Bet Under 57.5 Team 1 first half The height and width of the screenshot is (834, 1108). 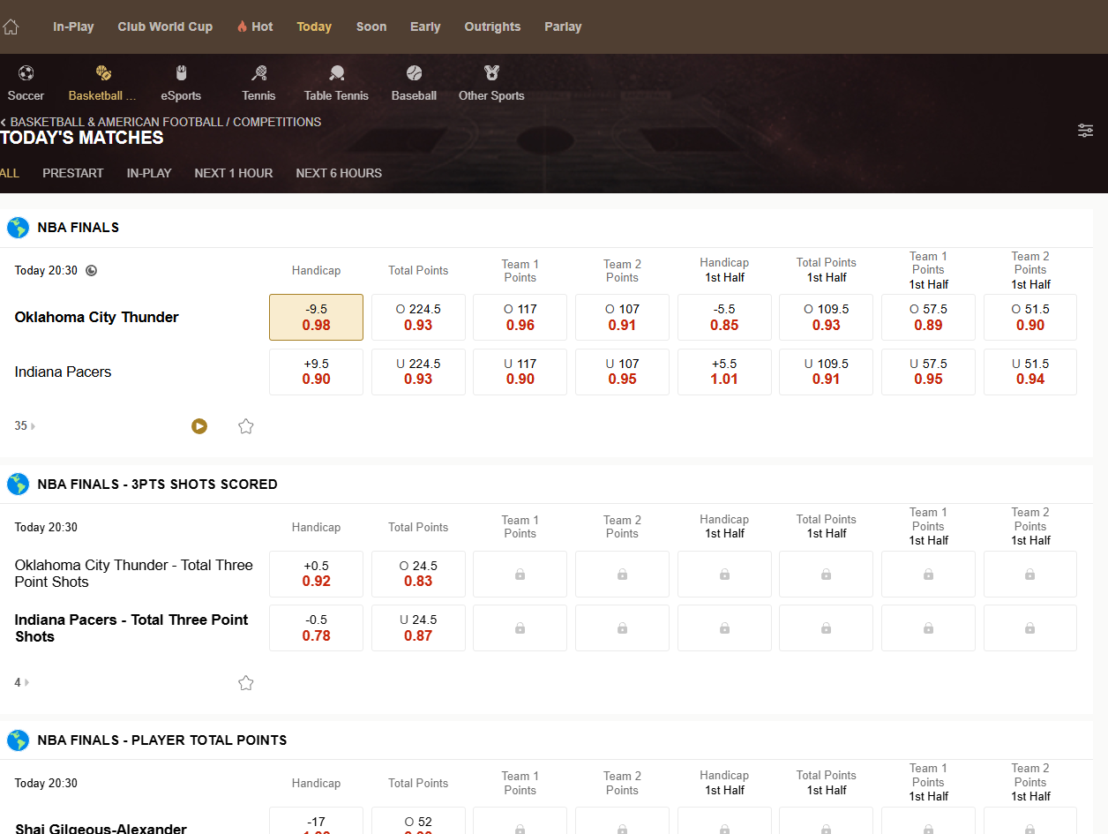(928, 372)
